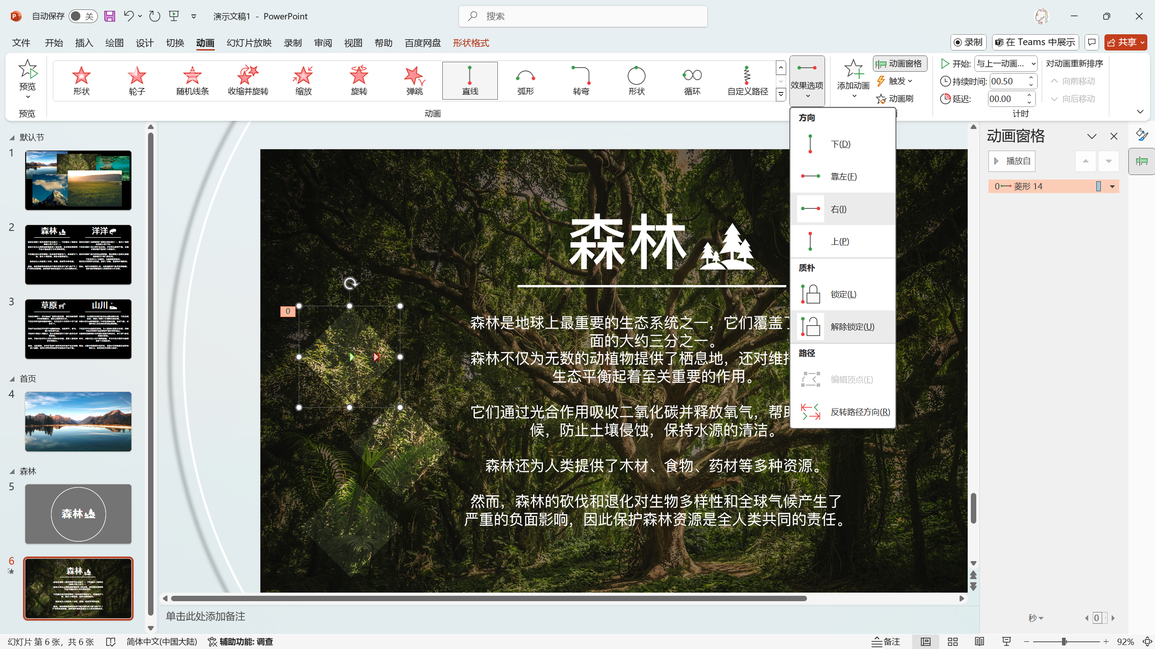Choose the 弹跳 bounce animation

pos(414,81)
